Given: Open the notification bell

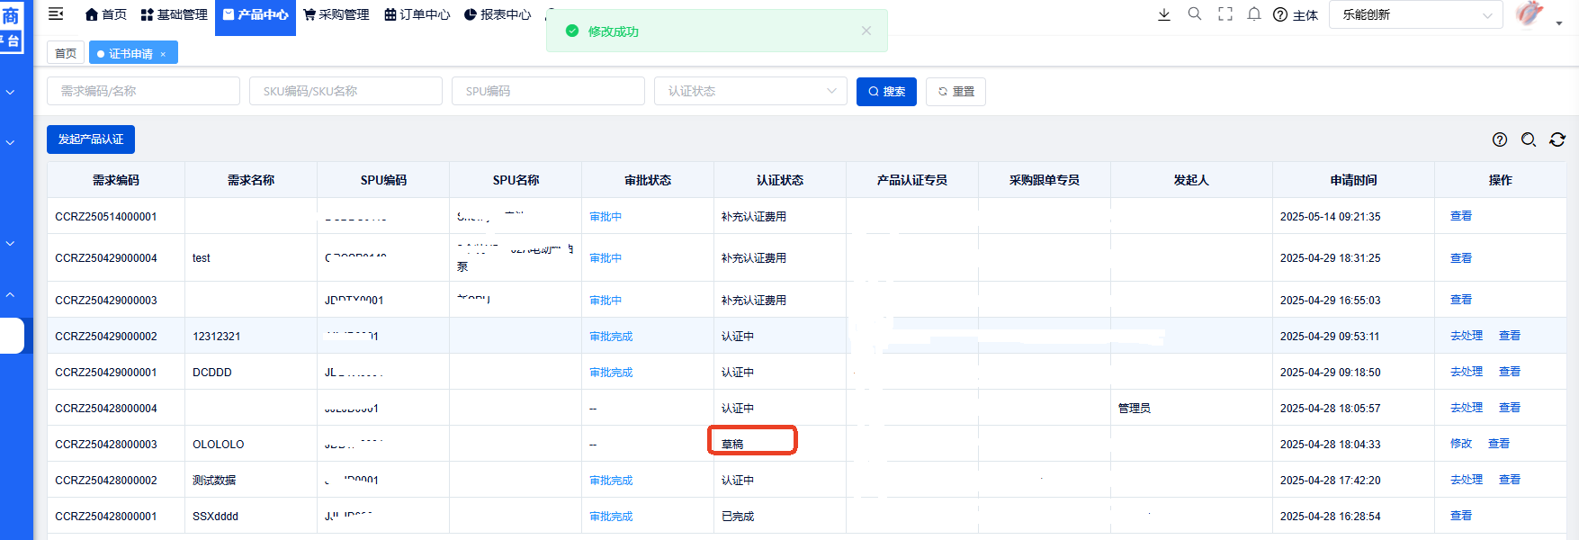Looking at the screenshot, I should pos(1253,14).
